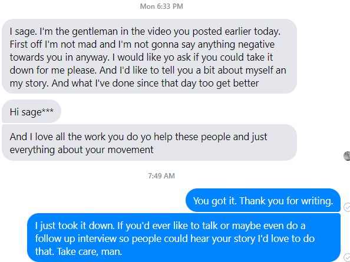Click the line 'I just took it down'
Viewport: 350px width, 262px height.
(170, 225)
